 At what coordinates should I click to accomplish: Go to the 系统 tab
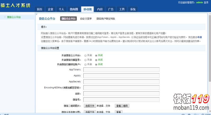pos(133,9)
